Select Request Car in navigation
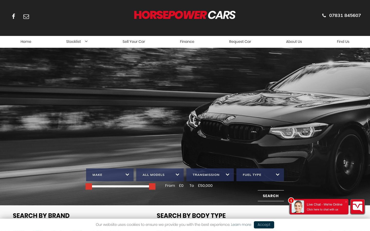Viewport: 370px width, 231px height. pos(240,42)
